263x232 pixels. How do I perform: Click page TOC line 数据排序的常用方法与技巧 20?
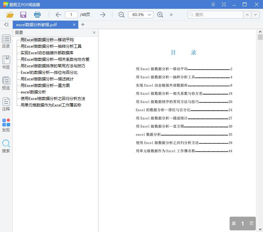(x=184, y=102)
